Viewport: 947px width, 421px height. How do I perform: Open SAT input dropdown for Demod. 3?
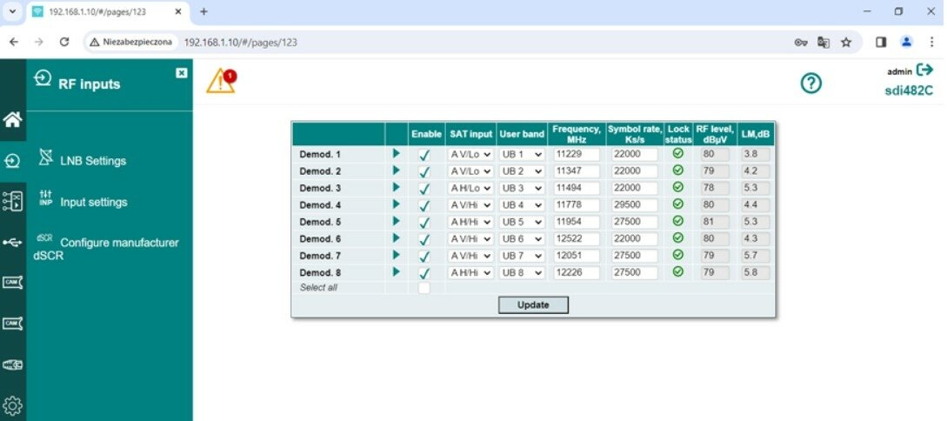470,188
